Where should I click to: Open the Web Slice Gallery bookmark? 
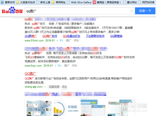(x=79, y=2)
